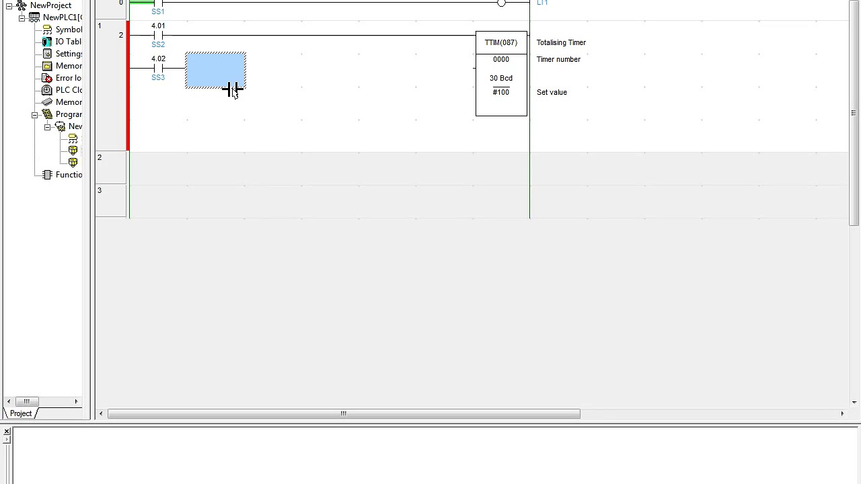Image resolution: width=861 pixels, height=484 pixels.
Task: Open the PLC Clock icon
Action: pos(47,90)
